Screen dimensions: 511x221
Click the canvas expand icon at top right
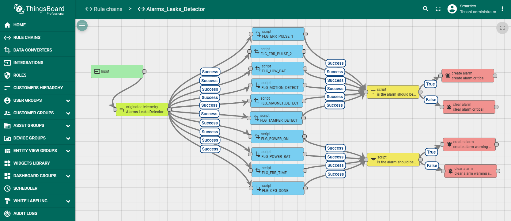(x=502, y=28)
